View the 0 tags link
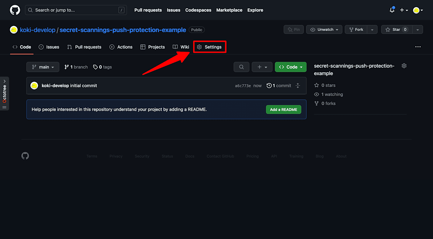The image size is (433, 239). point(102,67)
